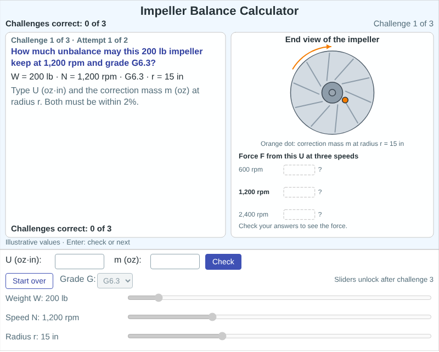
Task: Click the 'm (oz):' label
Action: click(128, 260)
